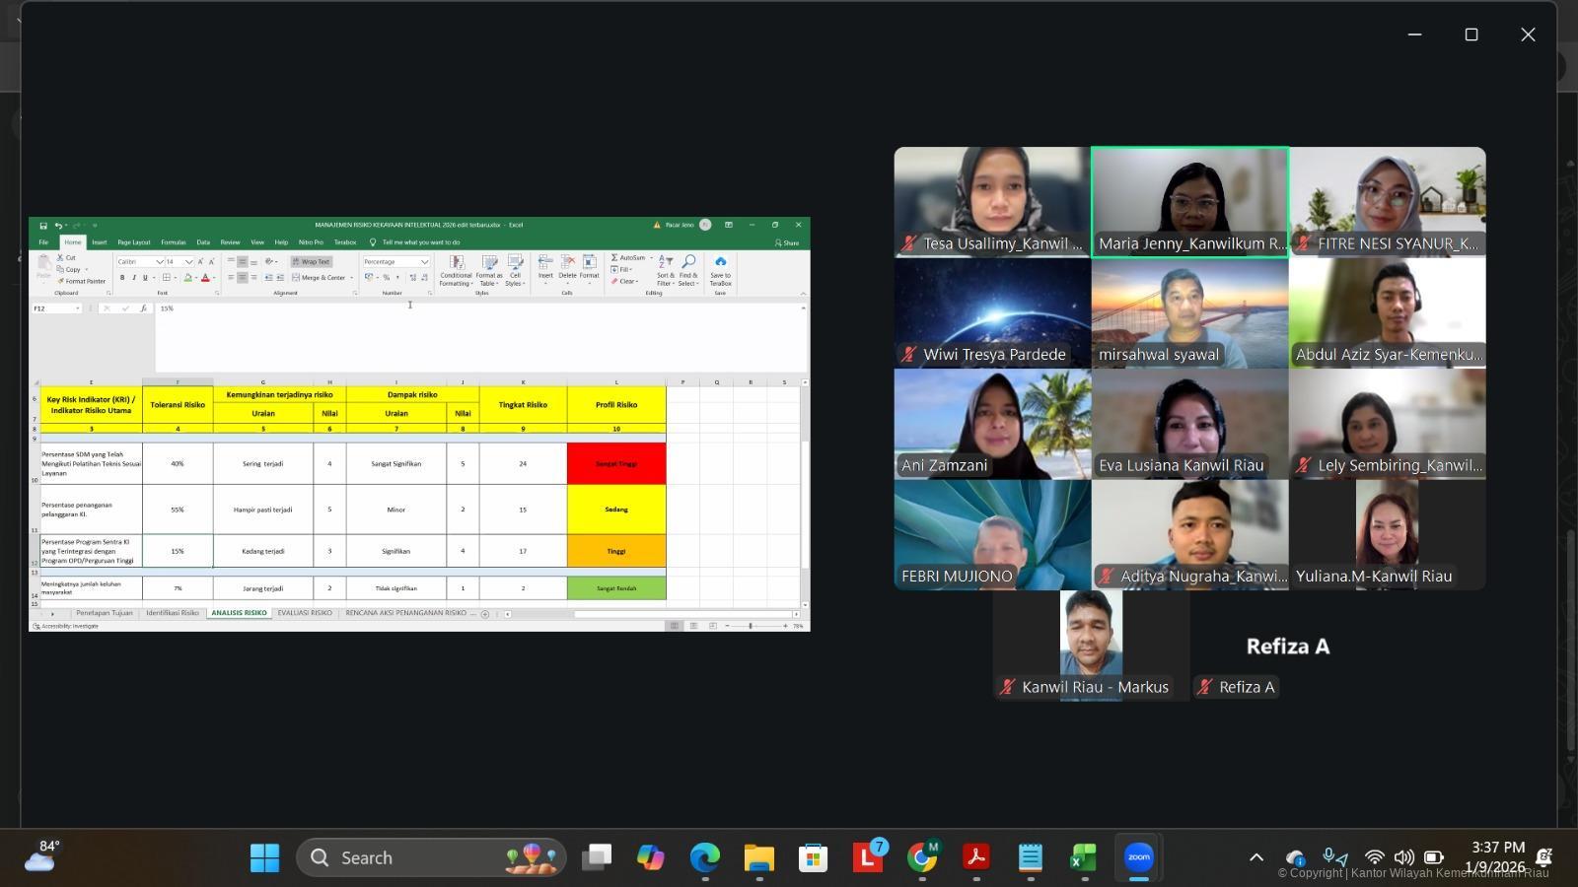The height and width of the screenshot is (887, 1578).
Task: Click the red Sangat Tinggi risk cell
Action: 616,463
